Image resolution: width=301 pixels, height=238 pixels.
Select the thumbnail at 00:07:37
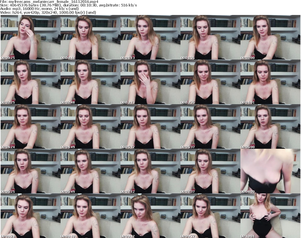coord(210,171)
